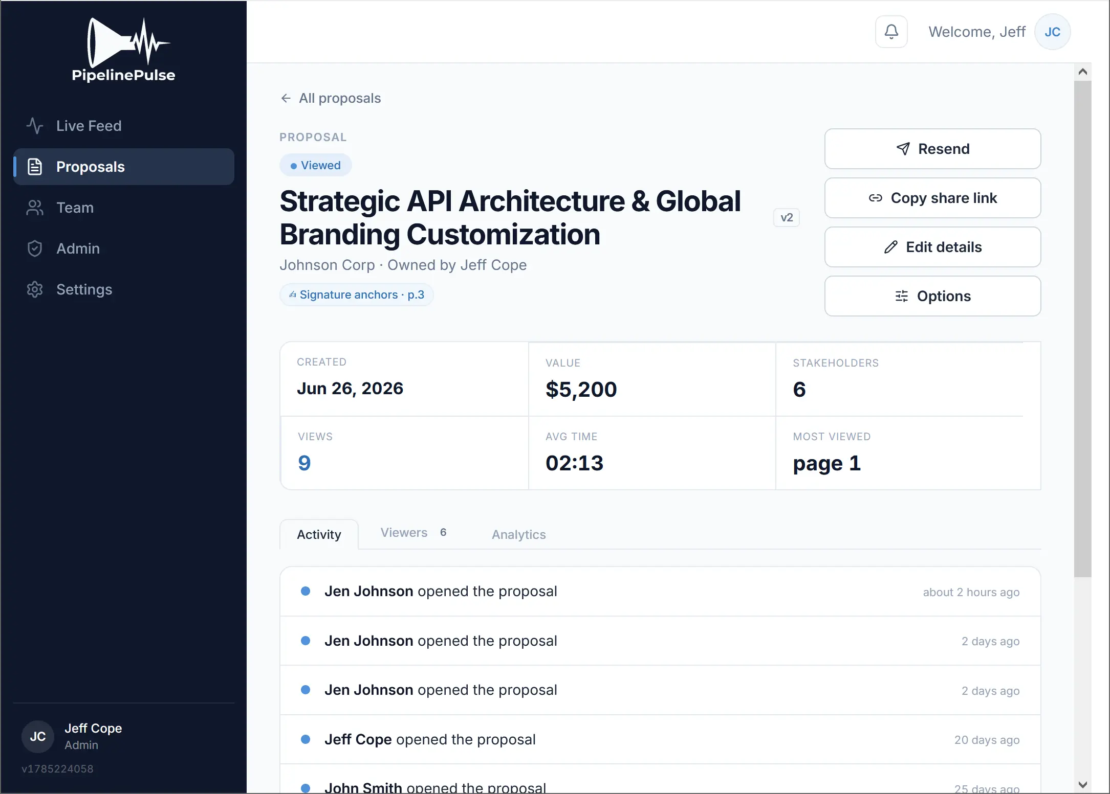Click the paper plane icon on Resend
This screenshot has width=1110, height=794.
tap(903, 149)
